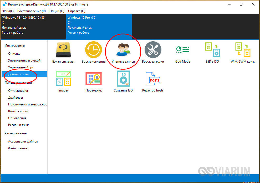260x183 pixels.
Task: Open WIM, SWM конв. converter
Action: click(x=243, y=53)
